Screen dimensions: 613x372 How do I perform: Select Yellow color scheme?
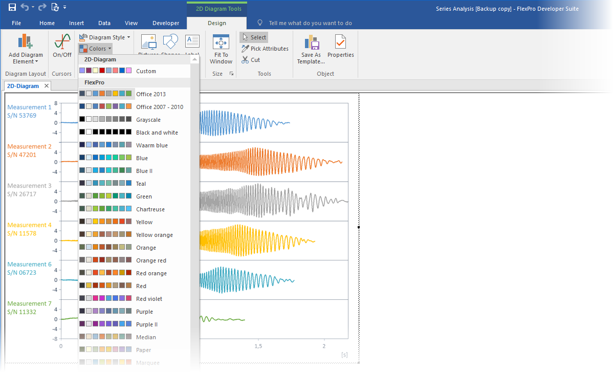click(x=135, y=222)
